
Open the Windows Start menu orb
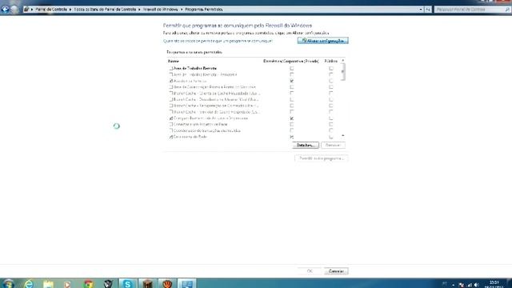point(8,284)
